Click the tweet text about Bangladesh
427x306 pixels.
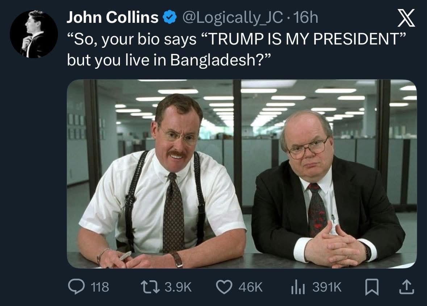pos(236,49)
